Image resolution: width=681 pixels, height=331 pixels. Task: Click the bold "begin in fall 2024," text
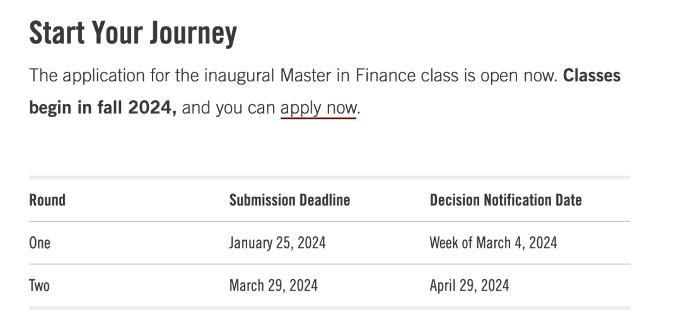point(103,108)
